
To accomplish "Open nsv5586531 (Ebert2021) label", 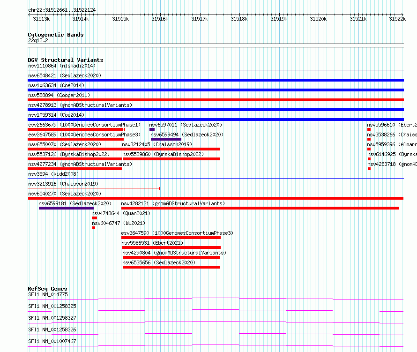I will (x=152, y=243).
